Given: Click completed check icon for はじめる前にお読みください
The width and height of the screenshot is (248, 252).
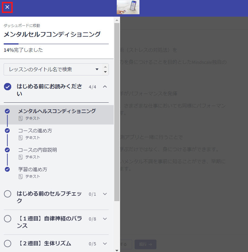Looking at the screenshot, I should click(8, 87).
